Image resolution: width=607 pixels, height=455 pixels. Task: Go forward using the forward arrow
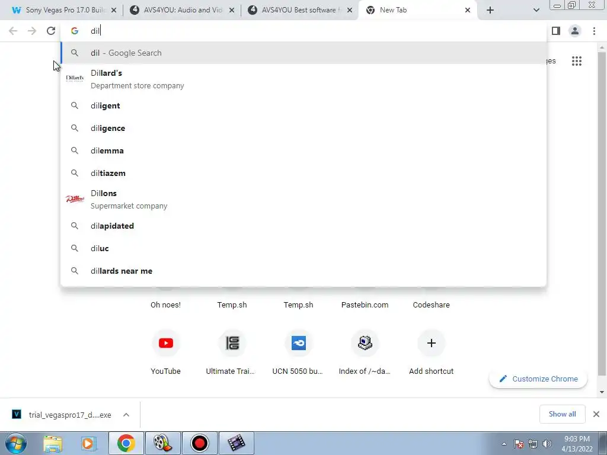click(32, 31)
